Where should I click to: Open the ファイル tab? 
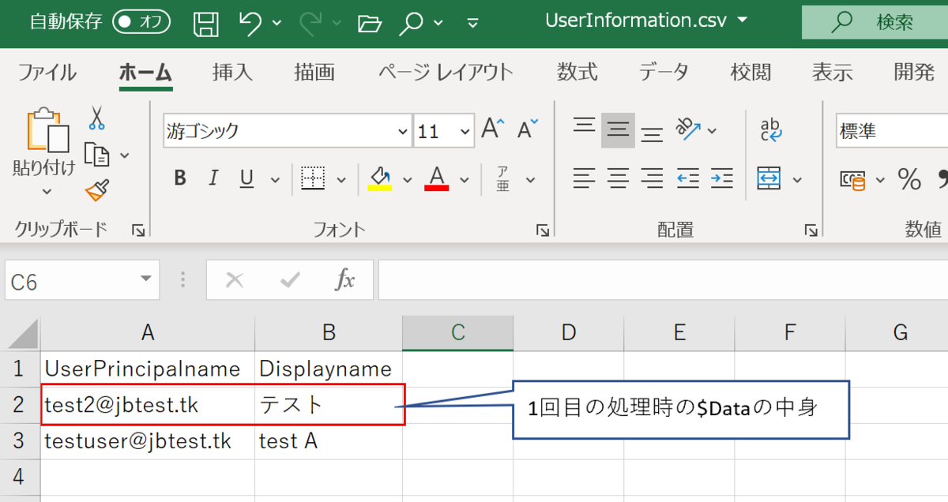pyautogui.click(x=47, y=73)
